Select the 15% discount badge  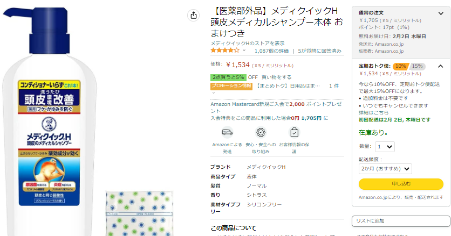(417, 66)
